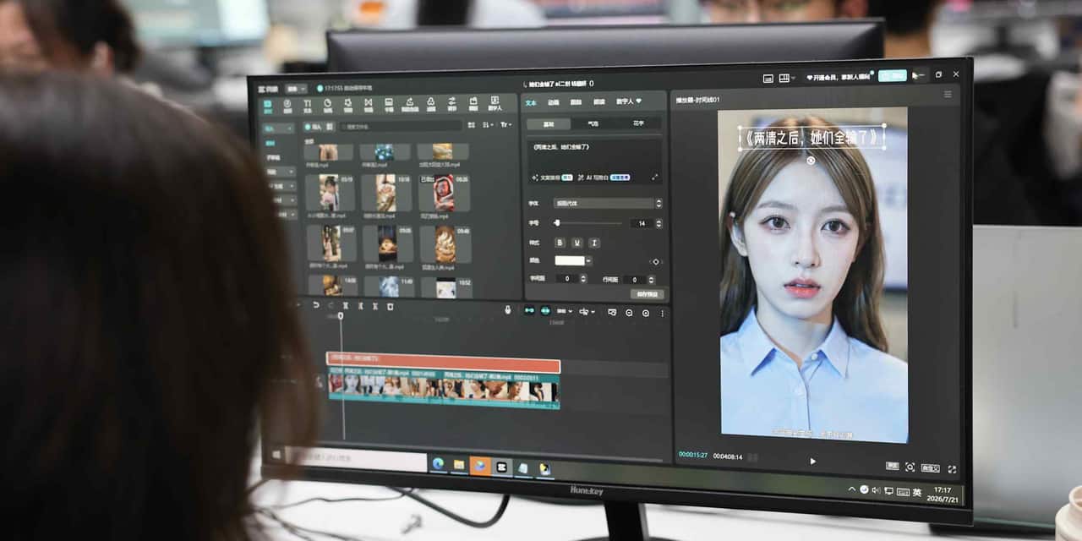
Task: Toggle the keyframe diamond next to color
Action: [x=656, y=262]
